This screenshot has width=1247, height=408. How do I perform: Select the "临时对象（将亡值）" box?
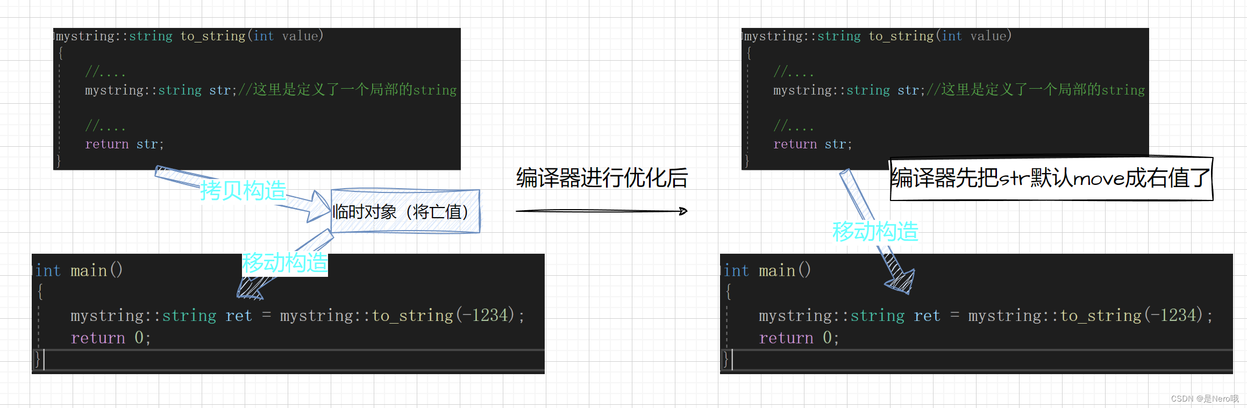405,211
